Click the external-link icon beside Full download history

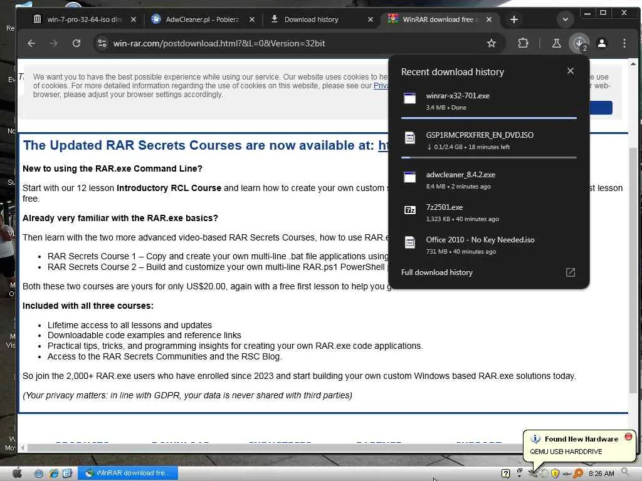tap(571, 272)
